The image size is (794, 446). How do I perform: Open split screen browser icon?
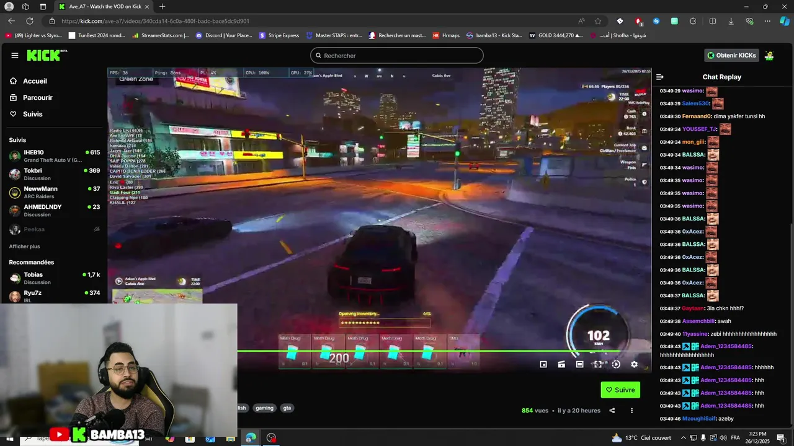click(x=713, y=21)
